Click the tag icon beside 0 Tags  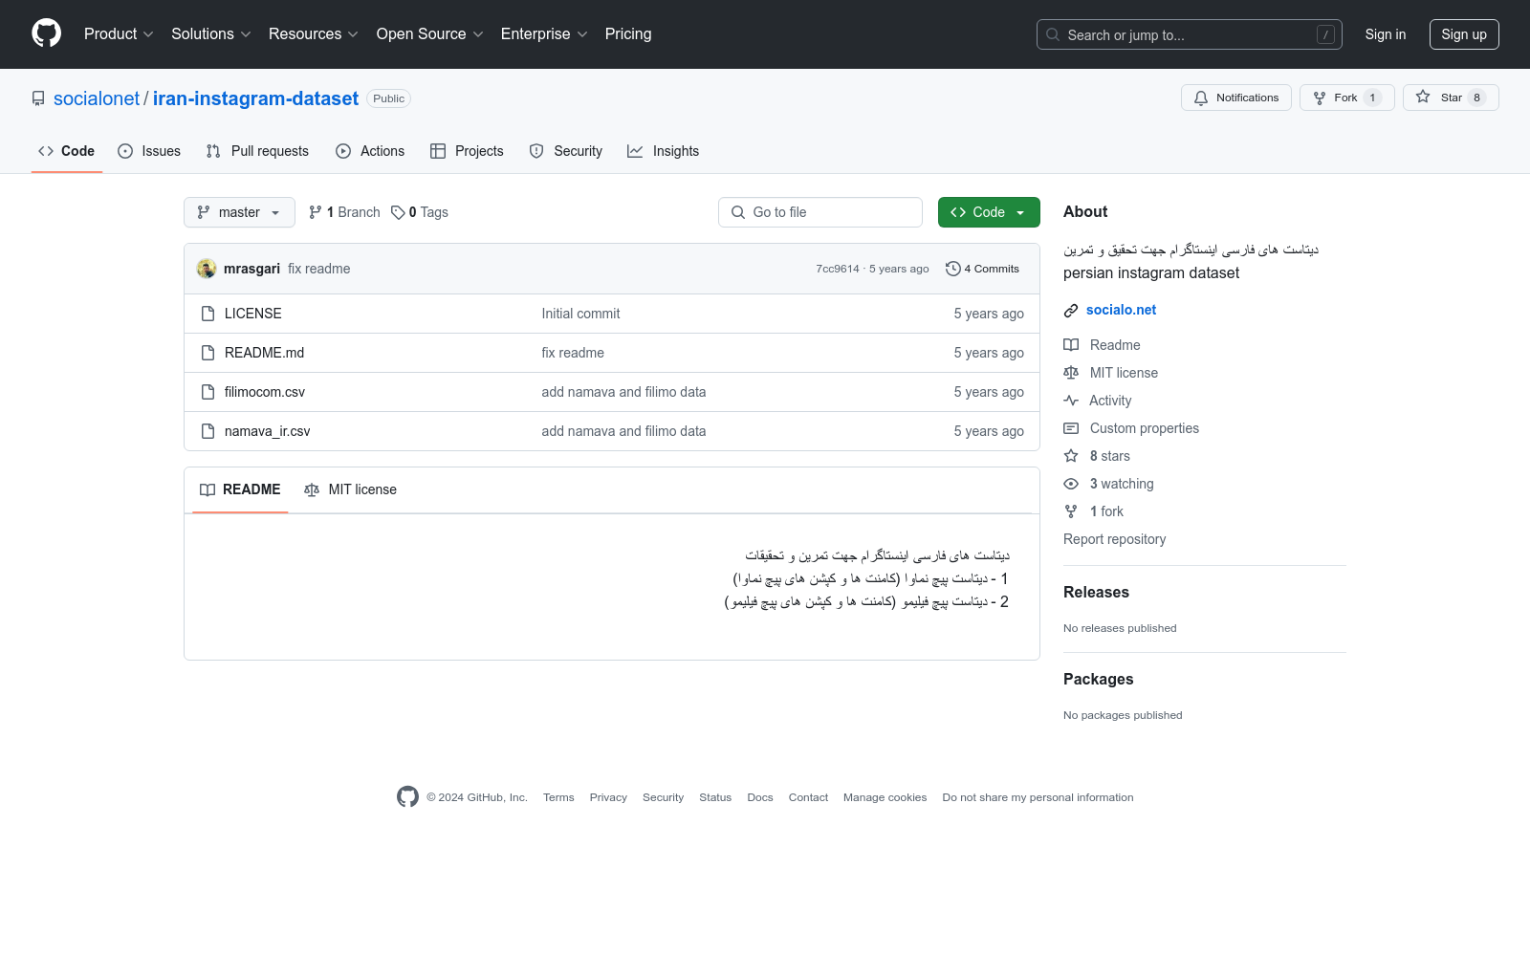pos(398,212)
